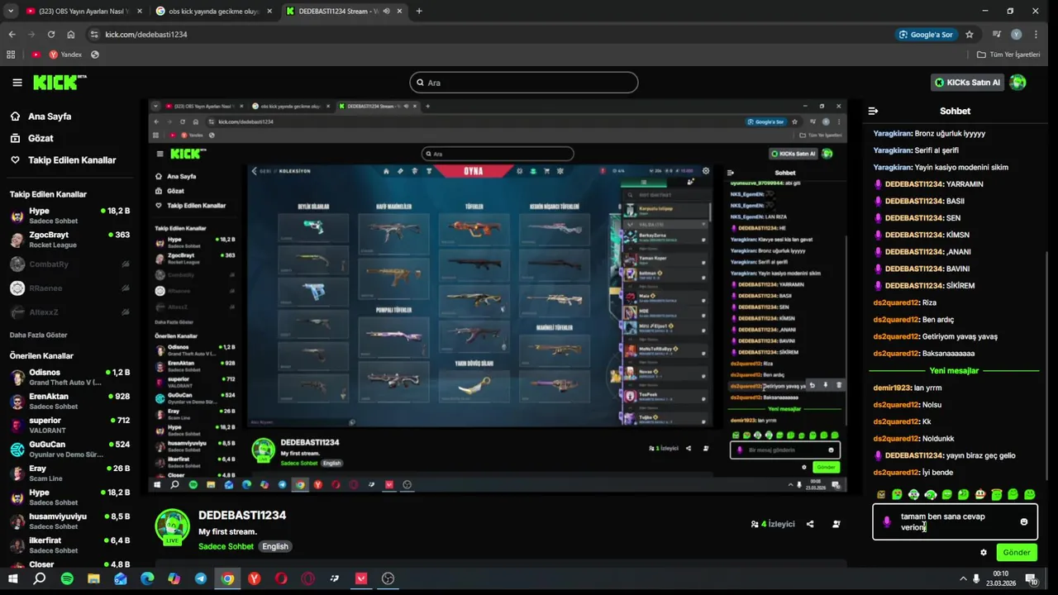The image size is (1058, 595).
Task: Open husamviyuviyu channel
Action: (70, 521)
